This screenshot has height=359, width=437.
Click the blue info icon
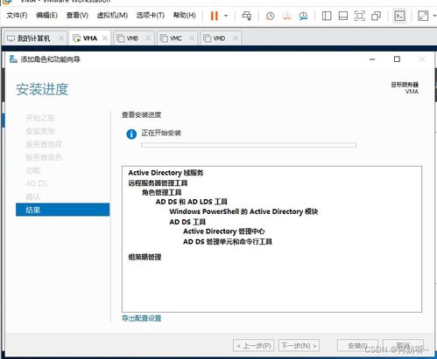point(131,135)
